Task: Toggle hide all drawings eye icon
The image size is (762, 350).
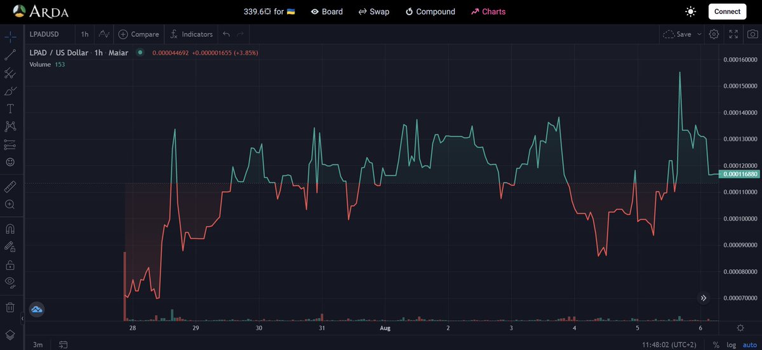Action: (x=10, y=281)
